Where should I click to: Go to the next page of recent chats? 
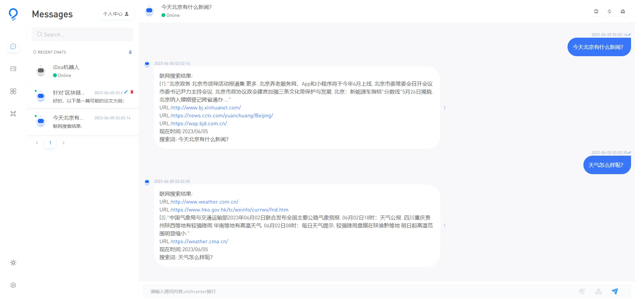click(x=63, y=143)
